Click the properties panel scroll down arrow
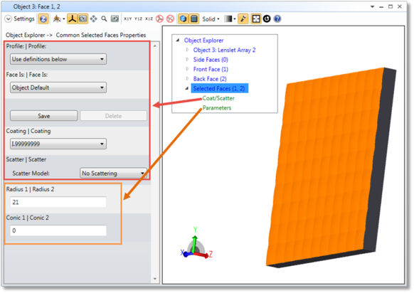The height and width of the screenshot is (293, 414). pos(155,279)
